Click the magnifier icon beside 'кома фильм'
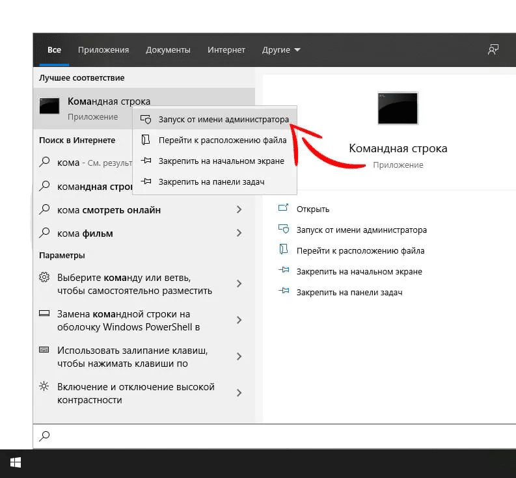Image resolution: width=516 pixels, height=478 pixels. 44,233
